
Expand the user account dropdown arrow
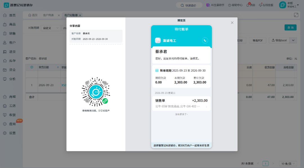(298, 5)
